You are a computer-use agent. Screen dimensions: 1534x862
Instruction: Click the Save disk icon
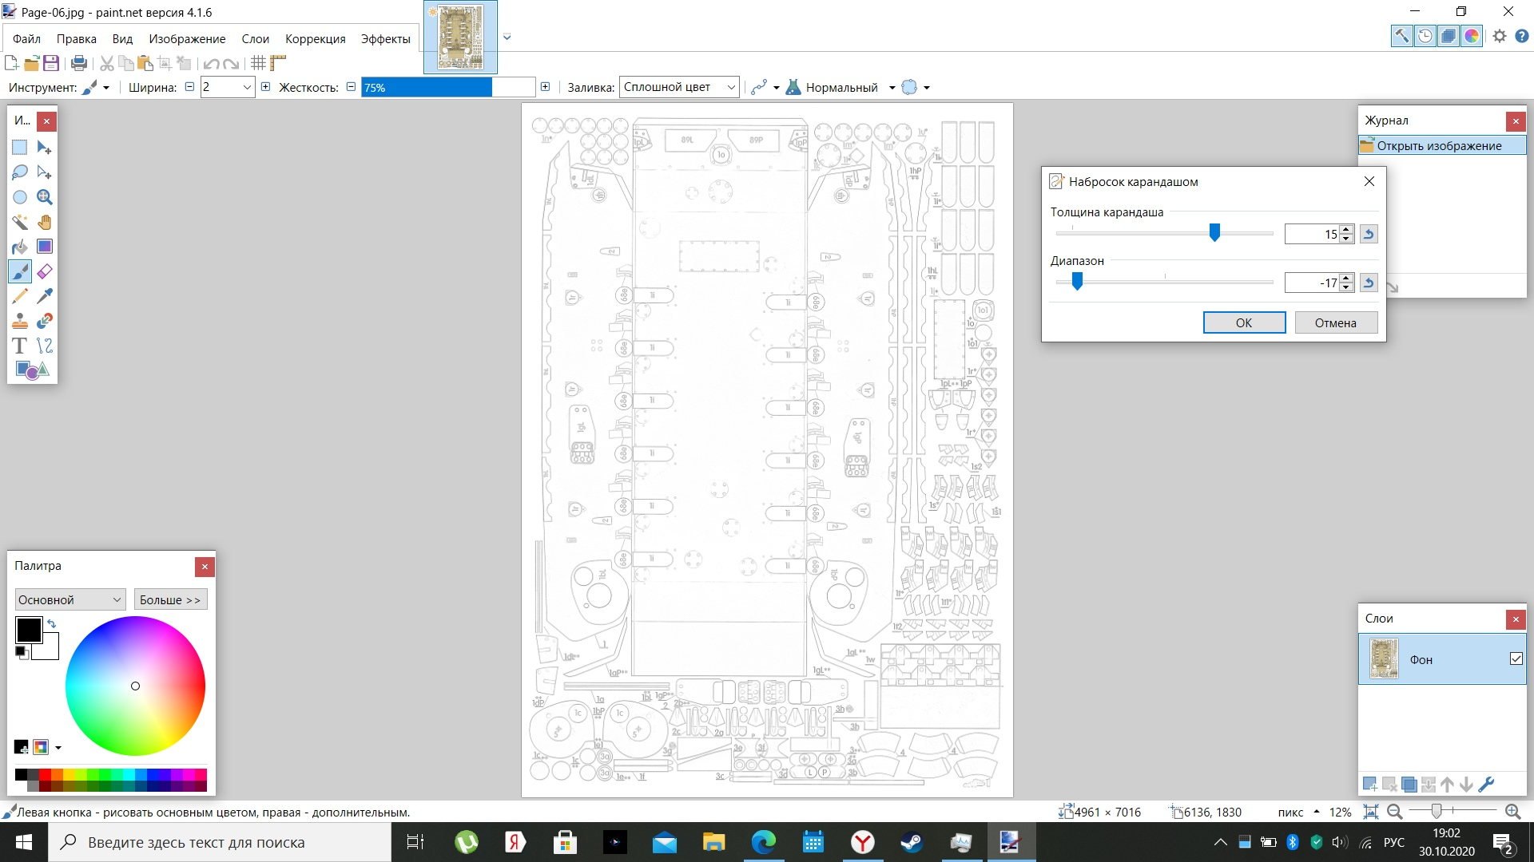(51, 63)
